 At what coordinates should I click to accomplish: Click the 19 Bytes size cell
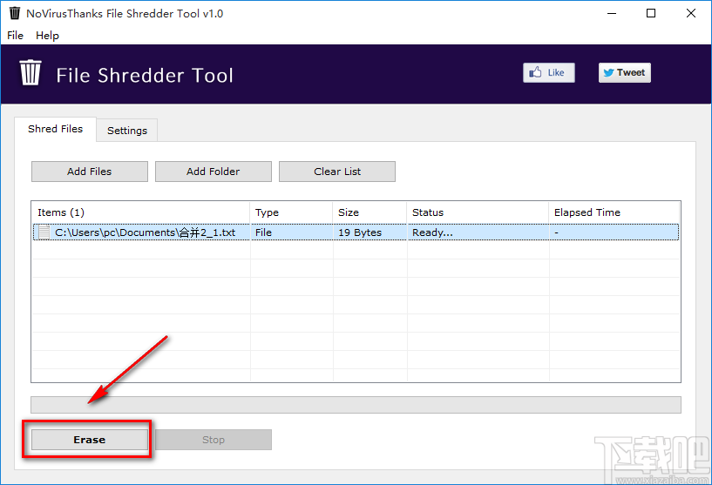pyautogui.click(x=360, y=232)
